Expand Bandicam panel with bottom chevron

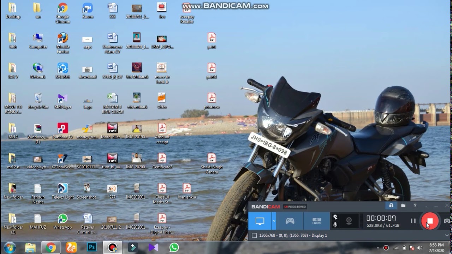coord(447,235)
